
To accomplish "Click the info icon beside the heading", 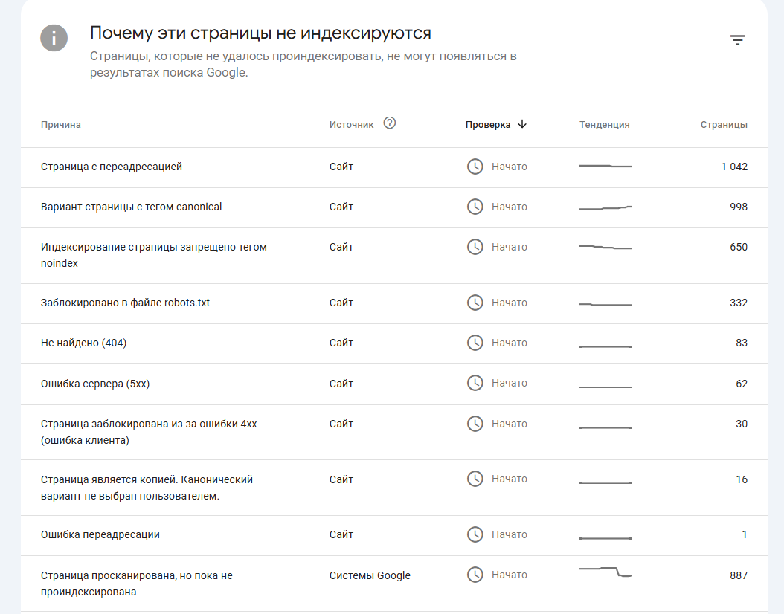I will point(54,38).
